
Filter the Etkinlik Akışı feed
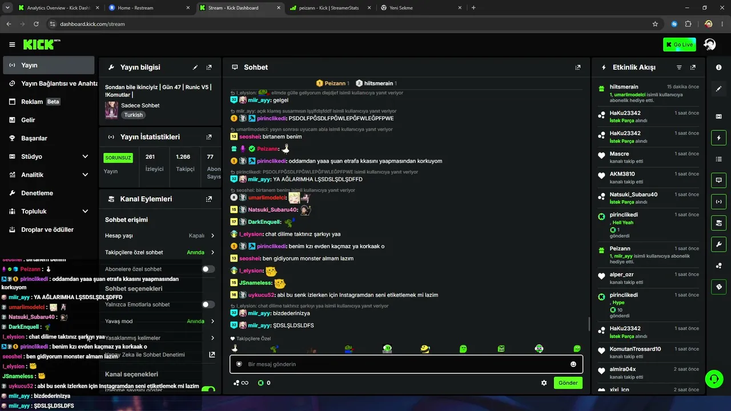(x=679, y=67)
